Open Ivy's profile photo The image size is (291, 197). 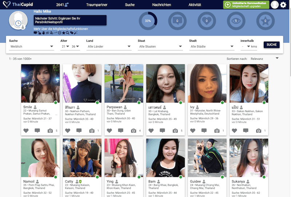pos(207,83)
